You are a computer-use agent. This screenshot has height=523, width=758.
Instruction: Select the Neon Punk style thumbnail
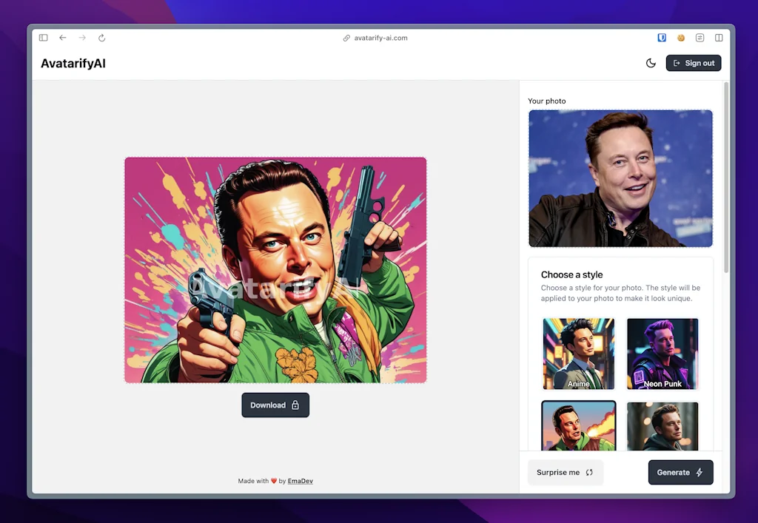[663, 354]
